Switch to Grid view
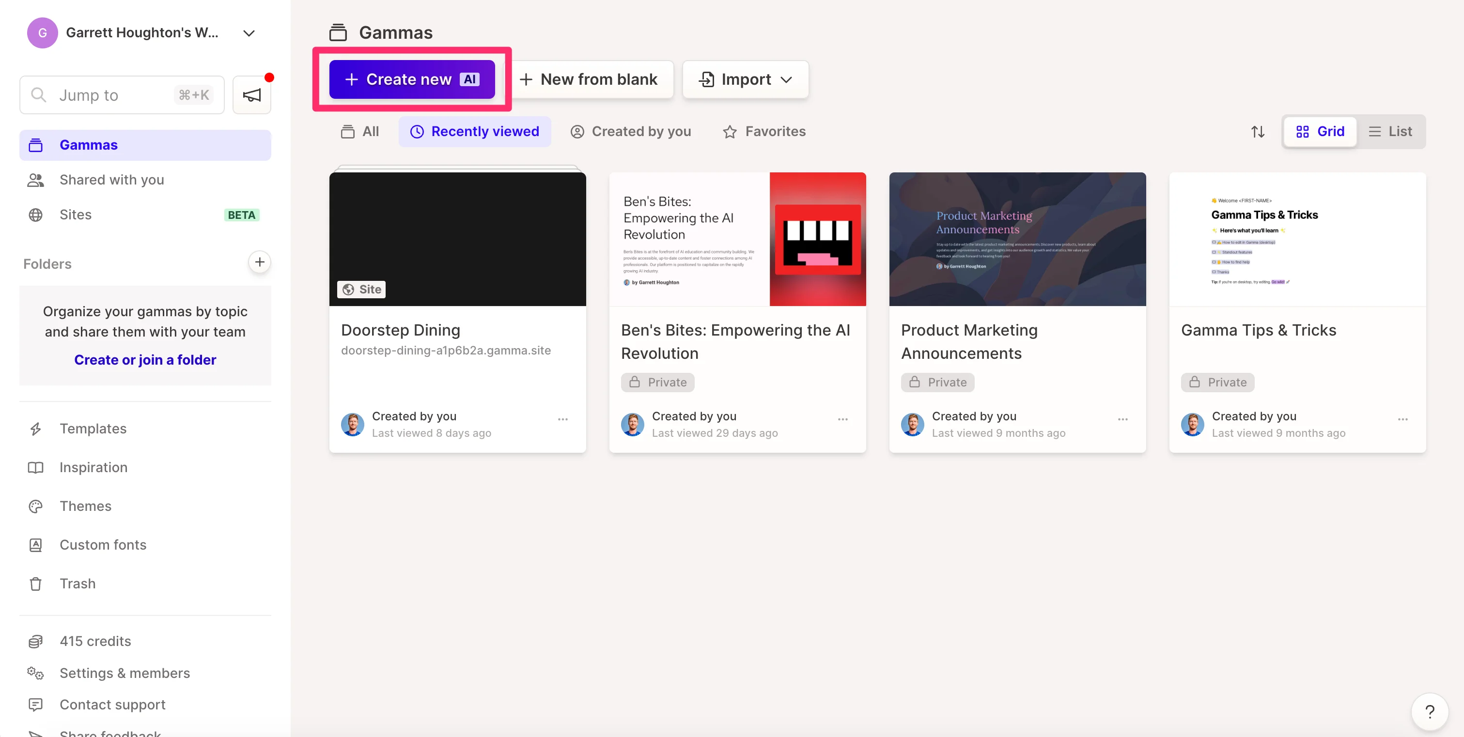This screenshot has height=737, width=1464. [x=1320, y=132]
